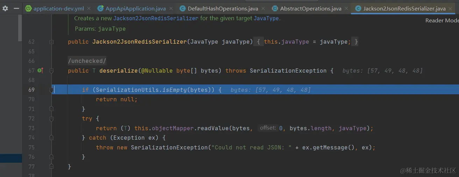Viewport: 459px width, 177px height.
Task: Click 'this.javaType' on line 62
Action: coord(287,42)
